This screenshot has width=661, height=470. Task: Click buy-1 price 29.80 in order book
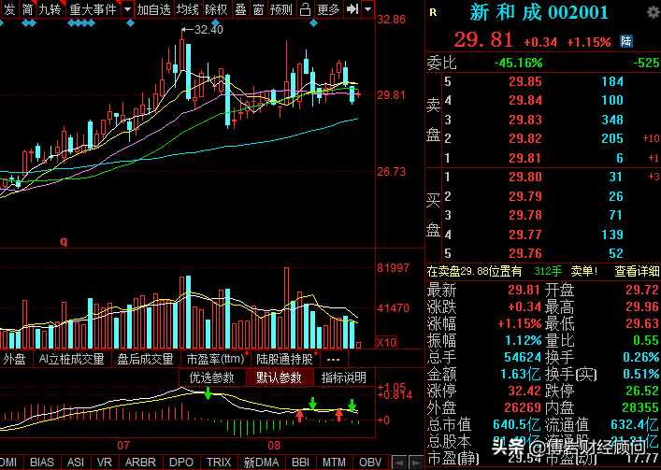pos(524,177)
